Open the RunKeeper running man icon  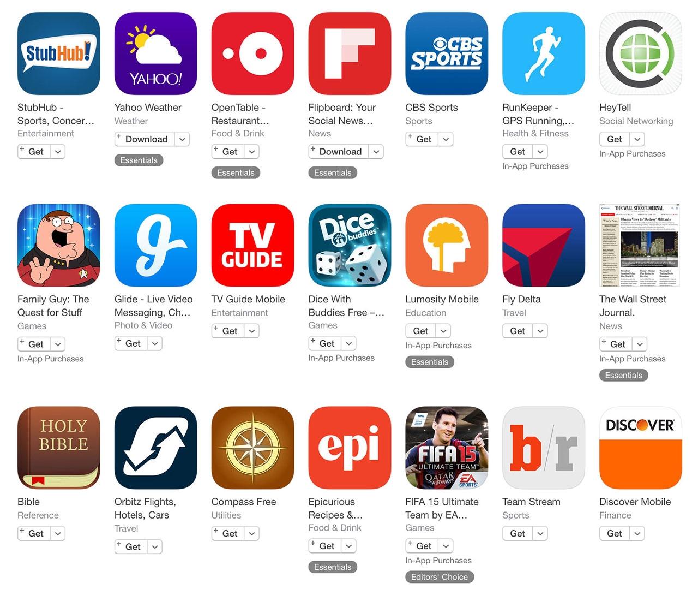pyautogui.click(x=544, y=53)
